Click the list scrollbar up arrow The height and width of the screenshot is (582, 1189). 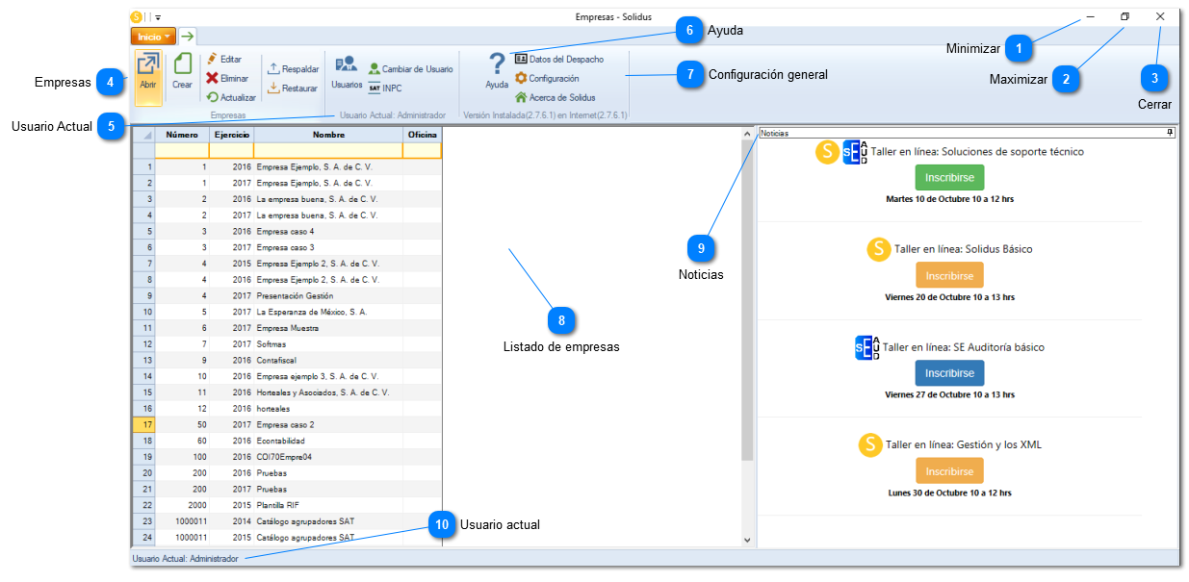[x=747, y=133]
